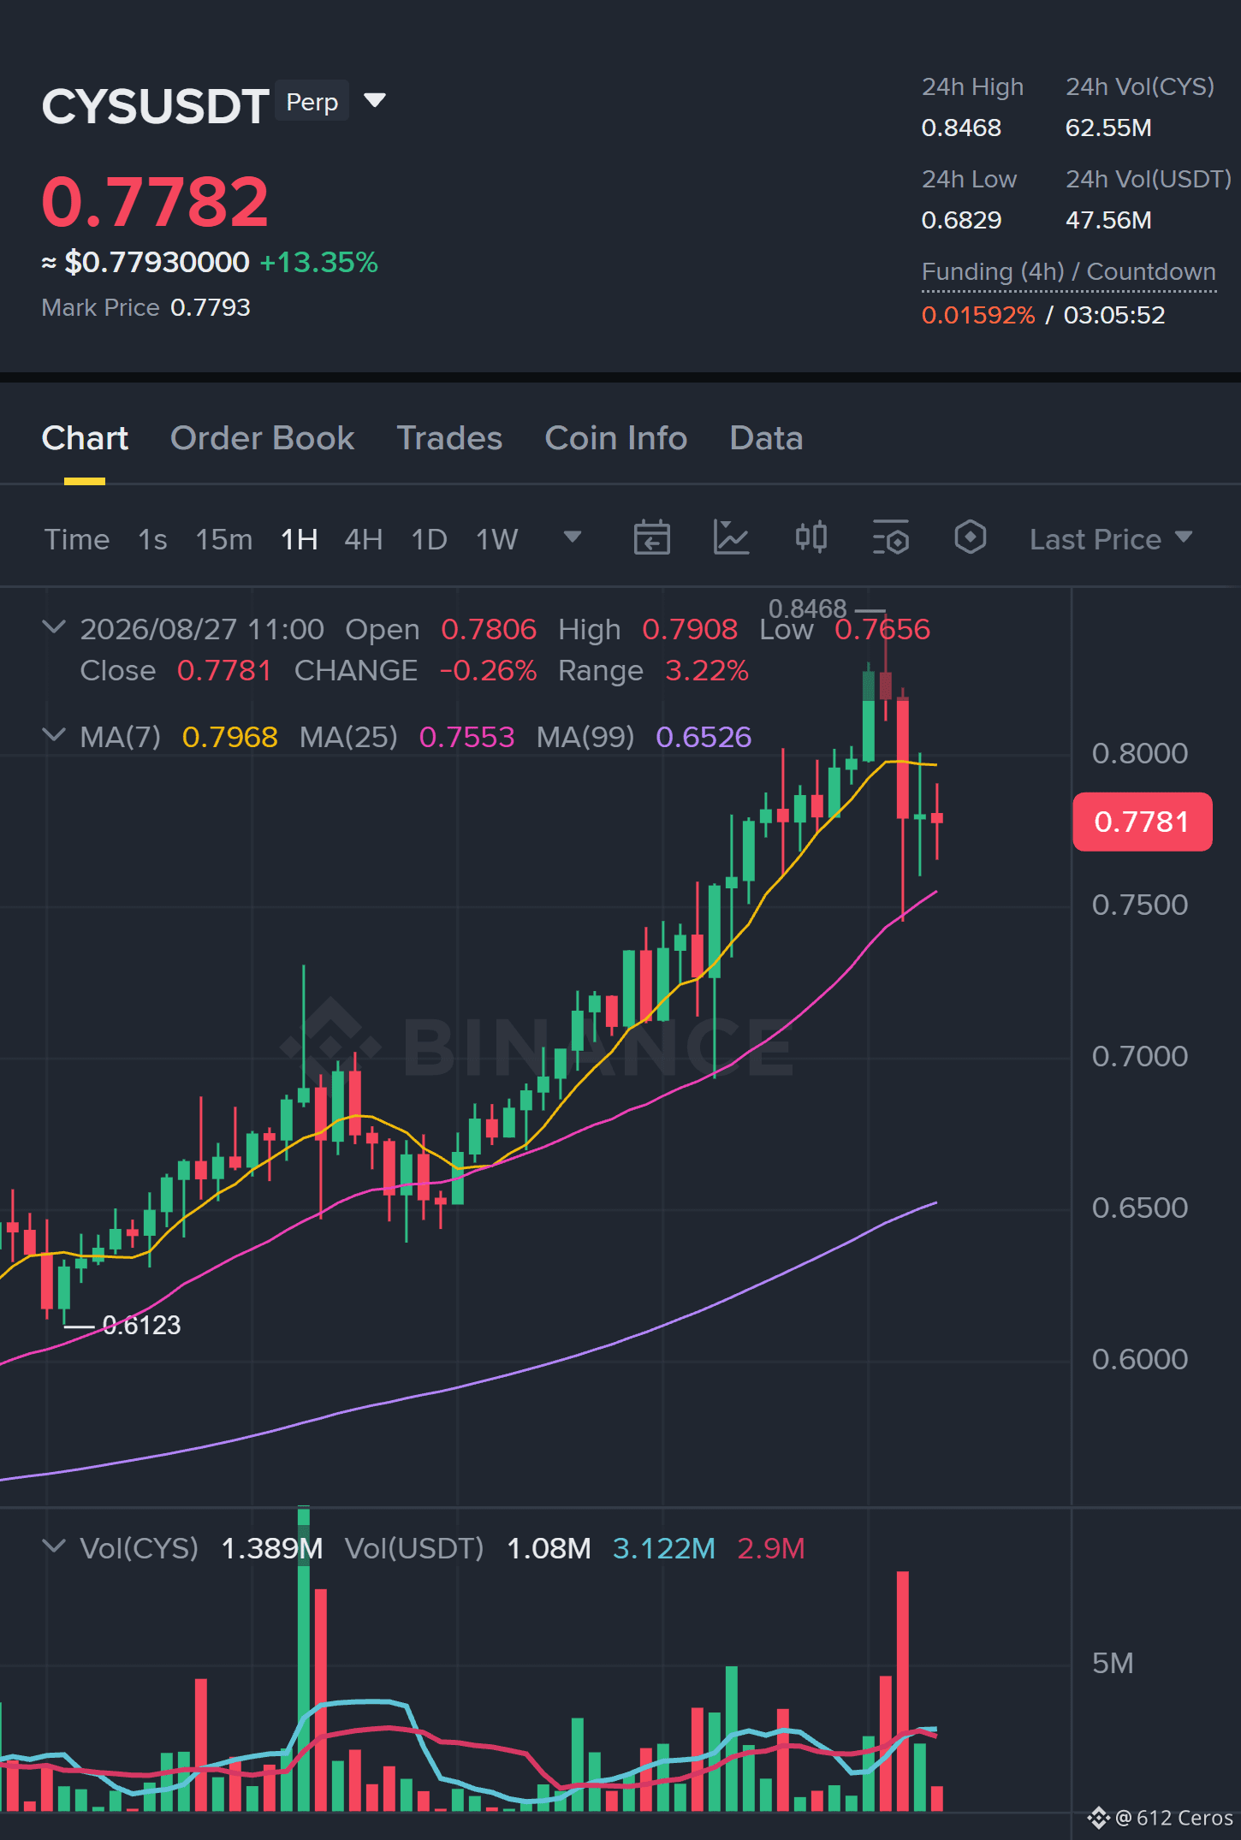Click the 24h High value 0.8468
The height and width of the screenshot is (1840, 1241).
click(961, 128)
